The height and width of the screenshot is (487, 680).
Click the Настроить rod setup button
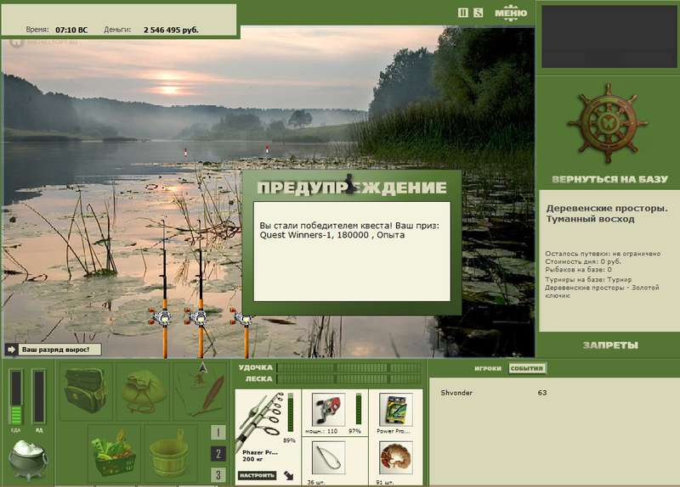coord(257,475)
